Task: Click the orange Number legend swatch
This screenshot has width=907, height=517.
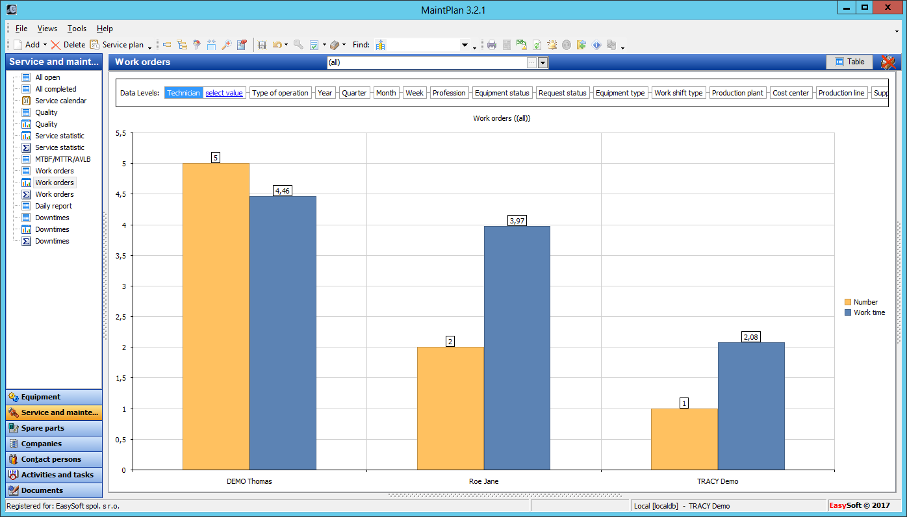Action: coord(847,302)
